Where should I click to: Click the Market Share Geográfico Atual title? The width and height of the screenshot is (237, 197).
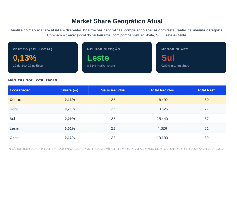click(117, 21)
